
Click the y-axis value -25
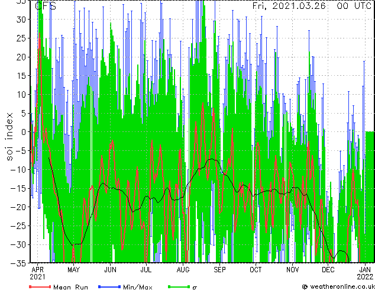[x=18, y=226]
